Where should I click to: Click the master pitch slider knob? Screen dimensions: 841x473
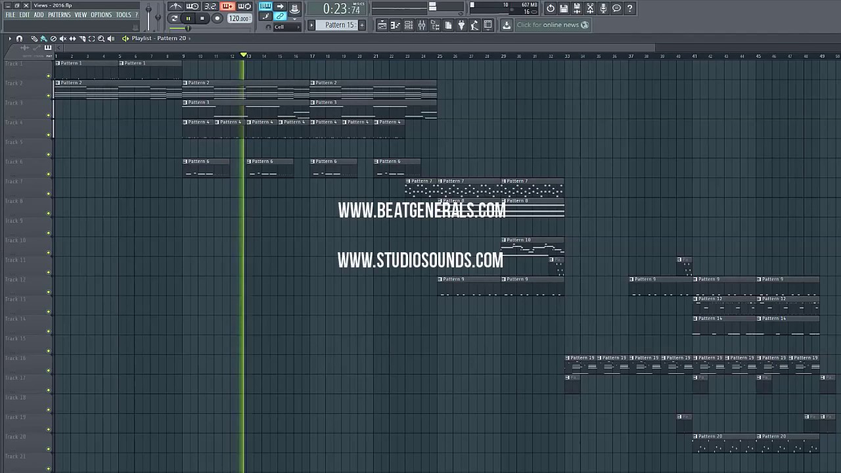click(158, 17)
